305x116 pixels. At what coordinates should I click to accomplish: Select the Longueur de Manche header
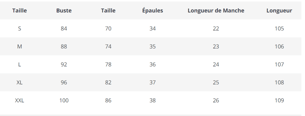point(216,11)
